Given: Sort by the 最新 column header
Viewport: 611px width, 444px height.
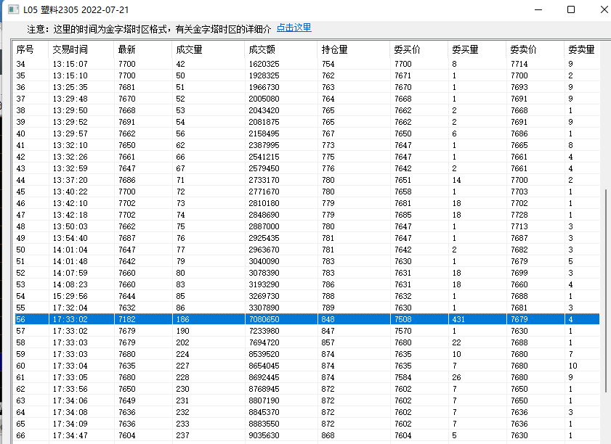Looking at the screenshot, I should [143, 49].
